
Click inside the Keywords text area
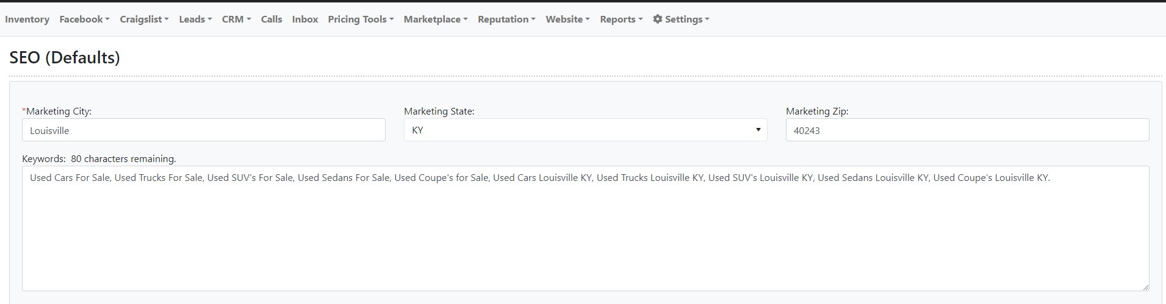pyautogui.click(x=585, y=232)
